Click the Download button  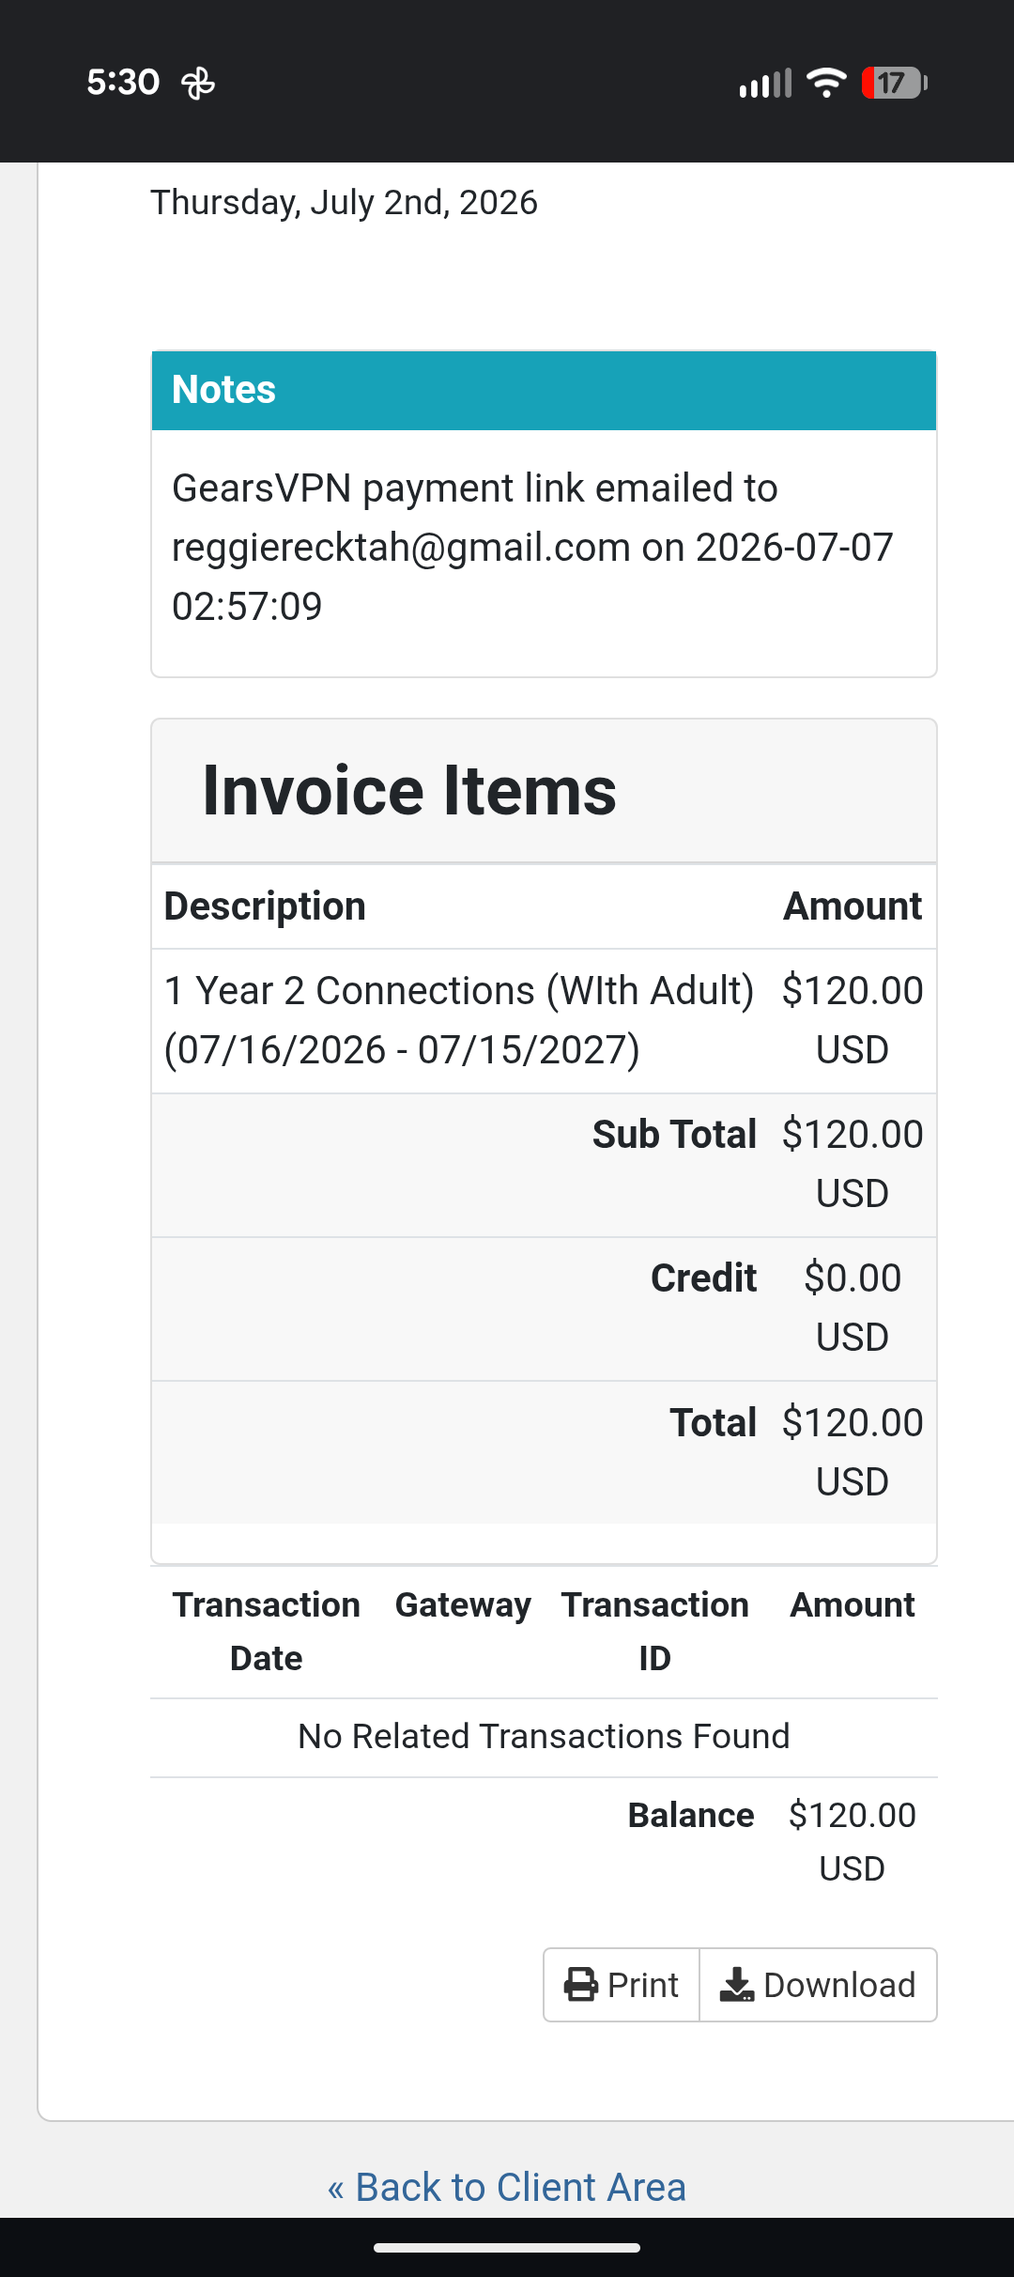point(818,1985)
